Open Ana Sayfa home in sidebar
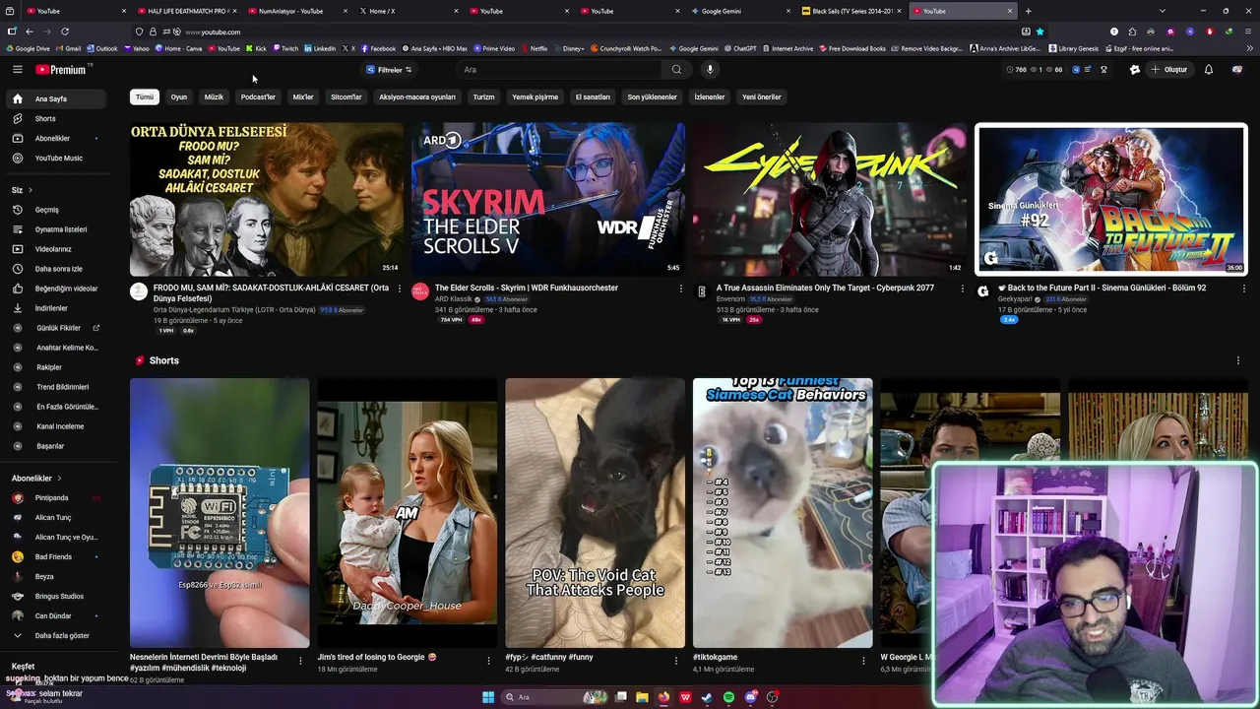 point(55,98)
